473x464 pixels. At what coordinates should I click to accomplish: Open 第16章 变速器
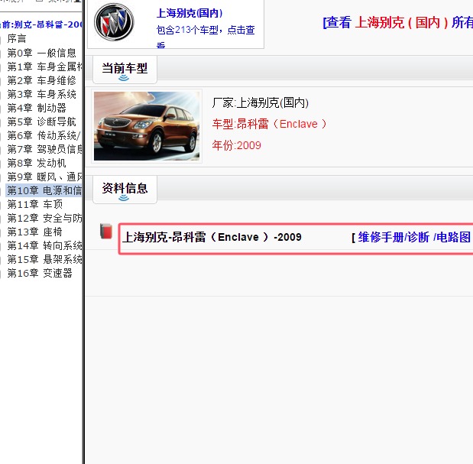pyautogui.click(x=40, y=273)
